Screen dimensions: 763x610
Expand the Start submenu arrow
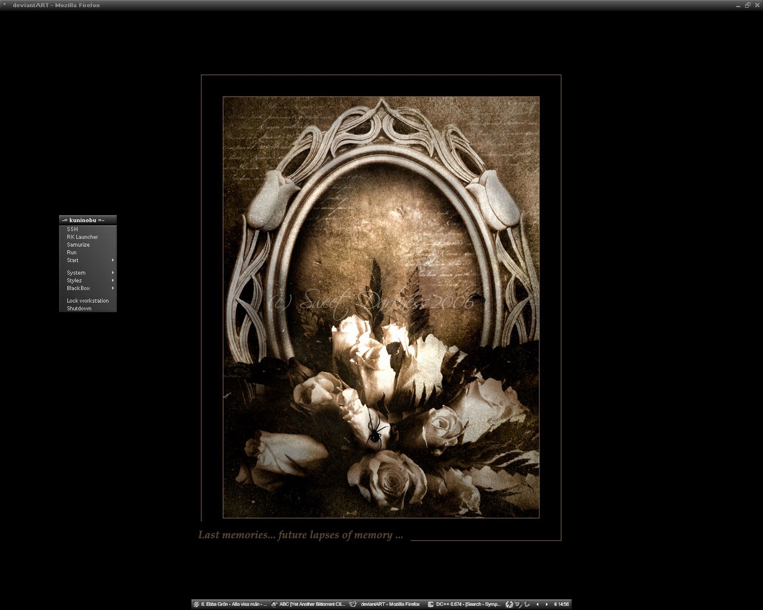point(113,260)
